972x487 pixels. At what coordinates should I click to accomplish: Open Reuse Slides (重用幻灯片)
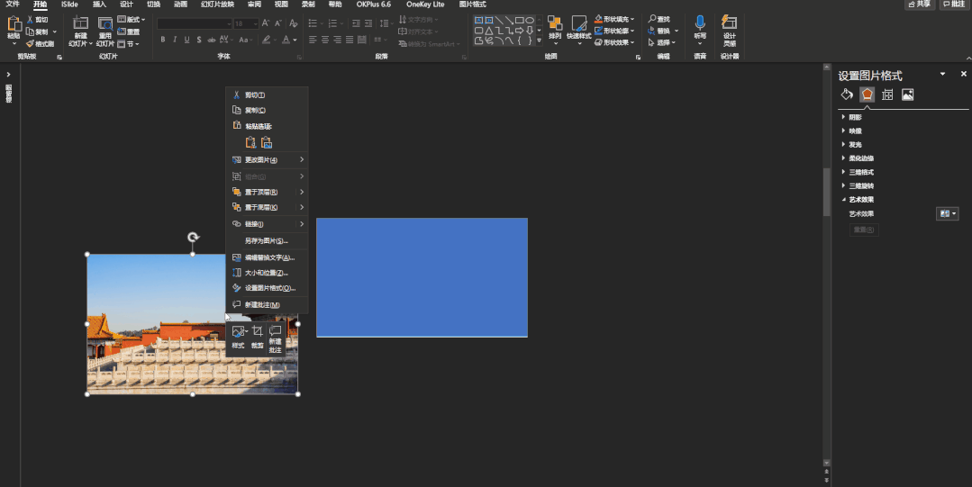tap(105, 31)
